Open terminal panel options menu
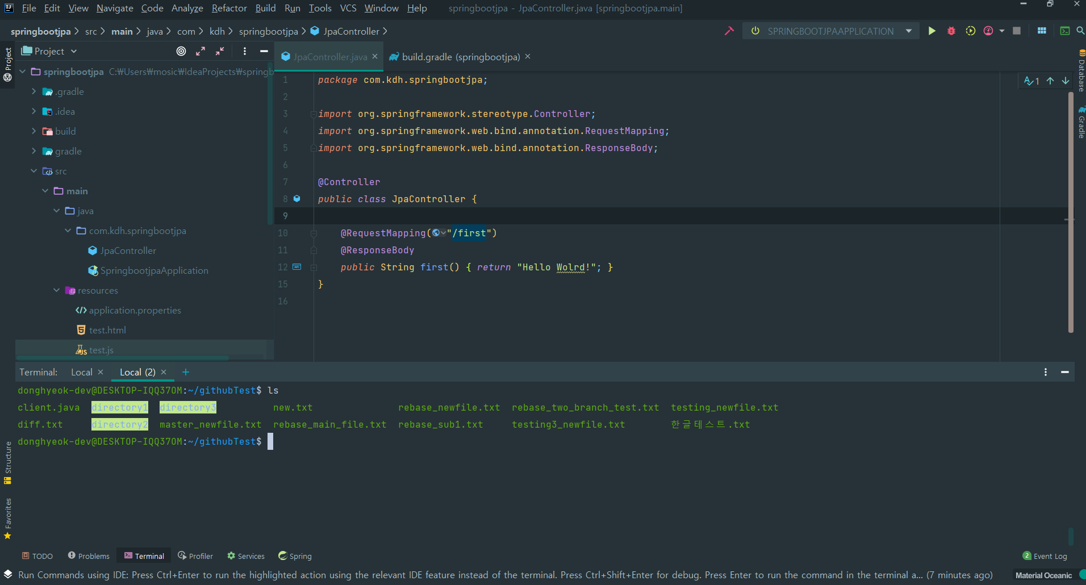Screen dimensions: 1086x585 [1046, 372]
